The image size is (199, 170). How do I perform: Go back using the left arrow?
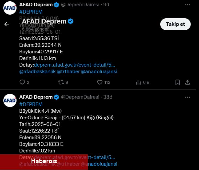7,24
